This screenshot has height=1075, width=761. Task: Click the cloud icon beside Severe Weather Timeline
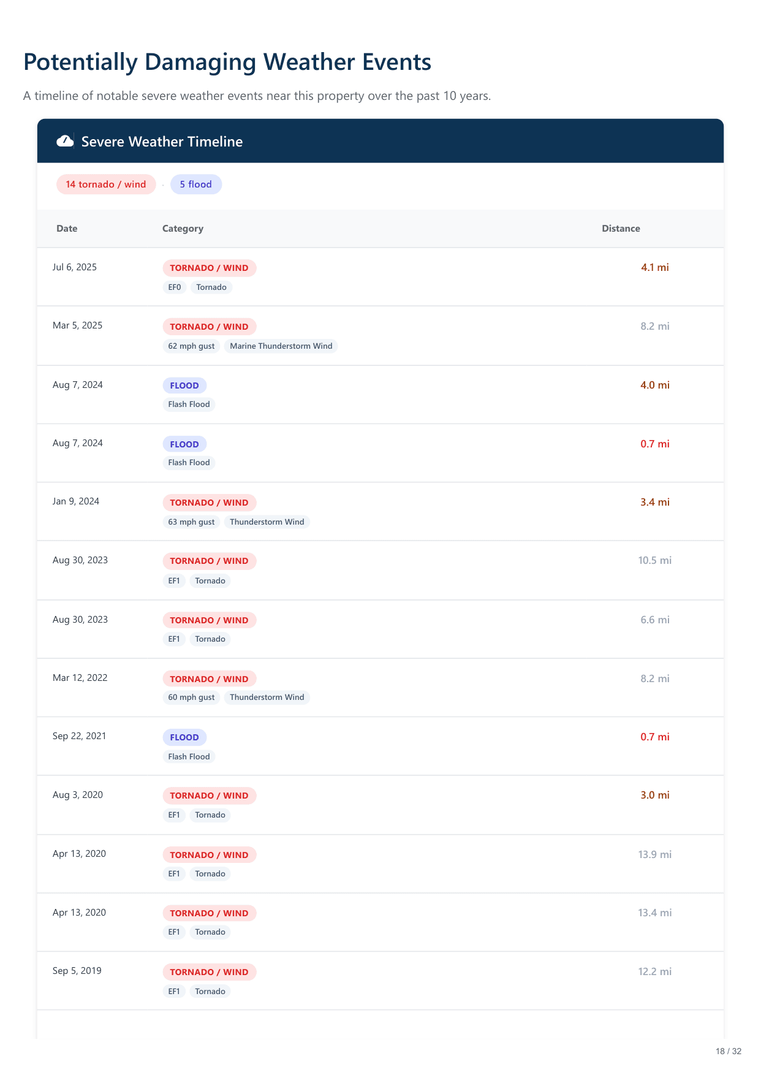pos(65,142)
